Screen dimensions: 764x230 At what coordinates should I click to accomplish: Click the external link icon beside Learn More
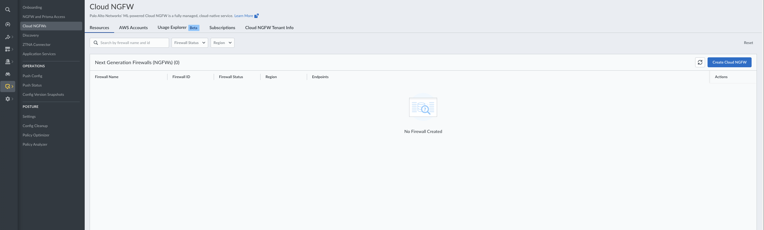pyautogui.click(x=257, y=16)
